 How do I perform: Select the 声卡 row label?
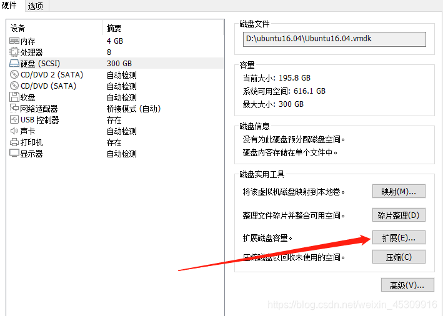(x=27, y=131)
